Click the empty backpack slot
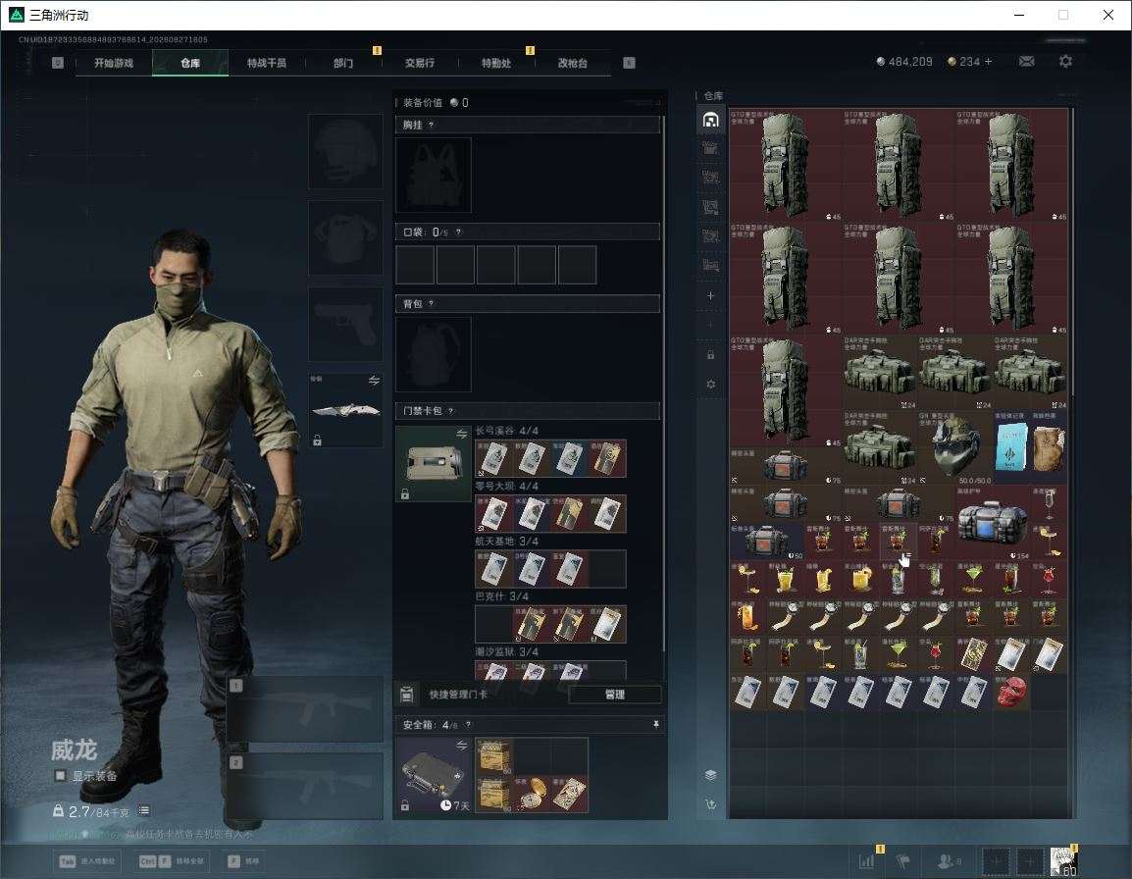The image size is (1132, 879). pyautogui.click(x=434, y=354)
